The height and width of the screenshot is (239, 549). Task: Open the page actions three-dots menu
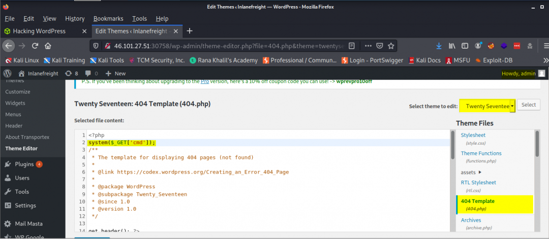tap(368, 46)
